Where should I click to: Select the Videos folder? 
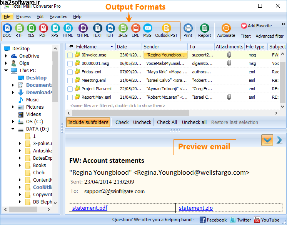tap(33, 114)
